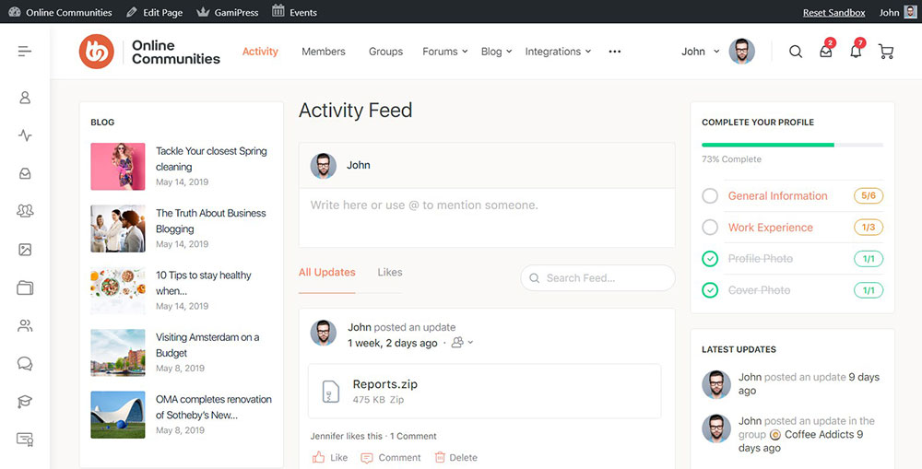Click the profile completion progress bar
The height and width of the screenshot is (469, 922).
pyautogui.click(x=792, y=145)
